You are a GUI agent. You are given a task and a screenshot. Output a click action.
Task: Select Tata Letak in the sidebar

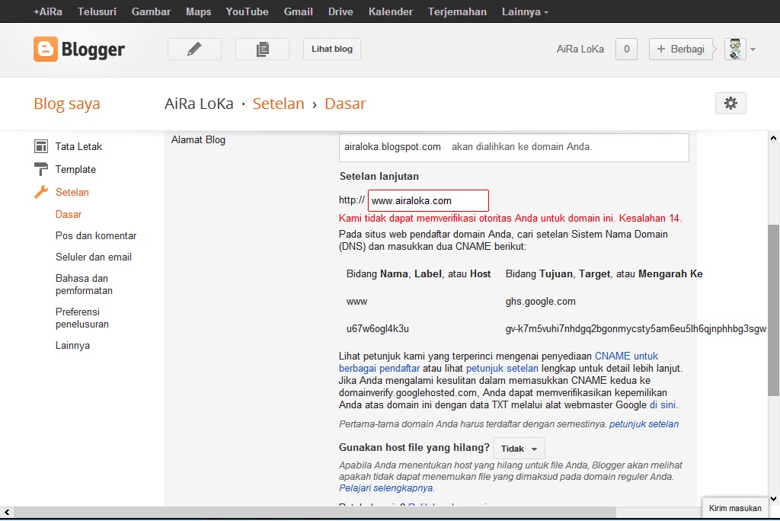78,146
